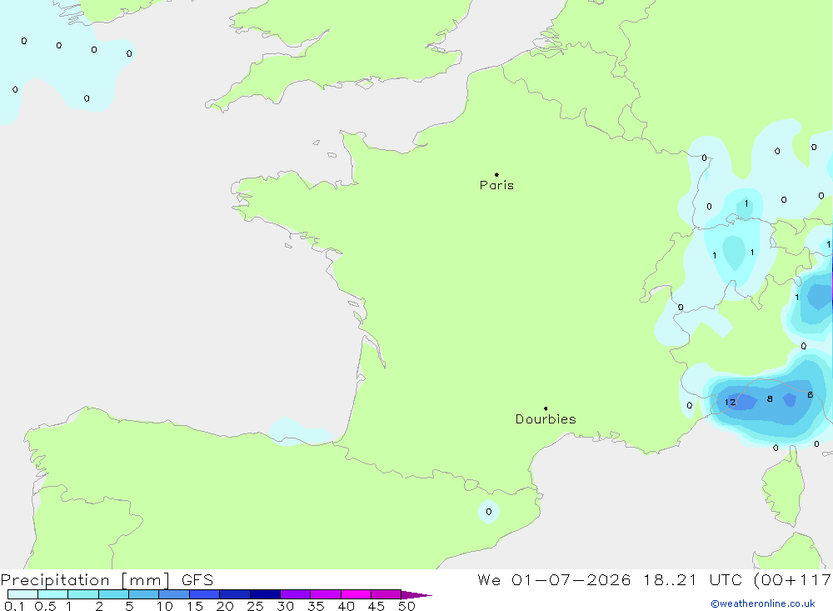Click the 10 mm blue legend swatch

coord(174,594)
